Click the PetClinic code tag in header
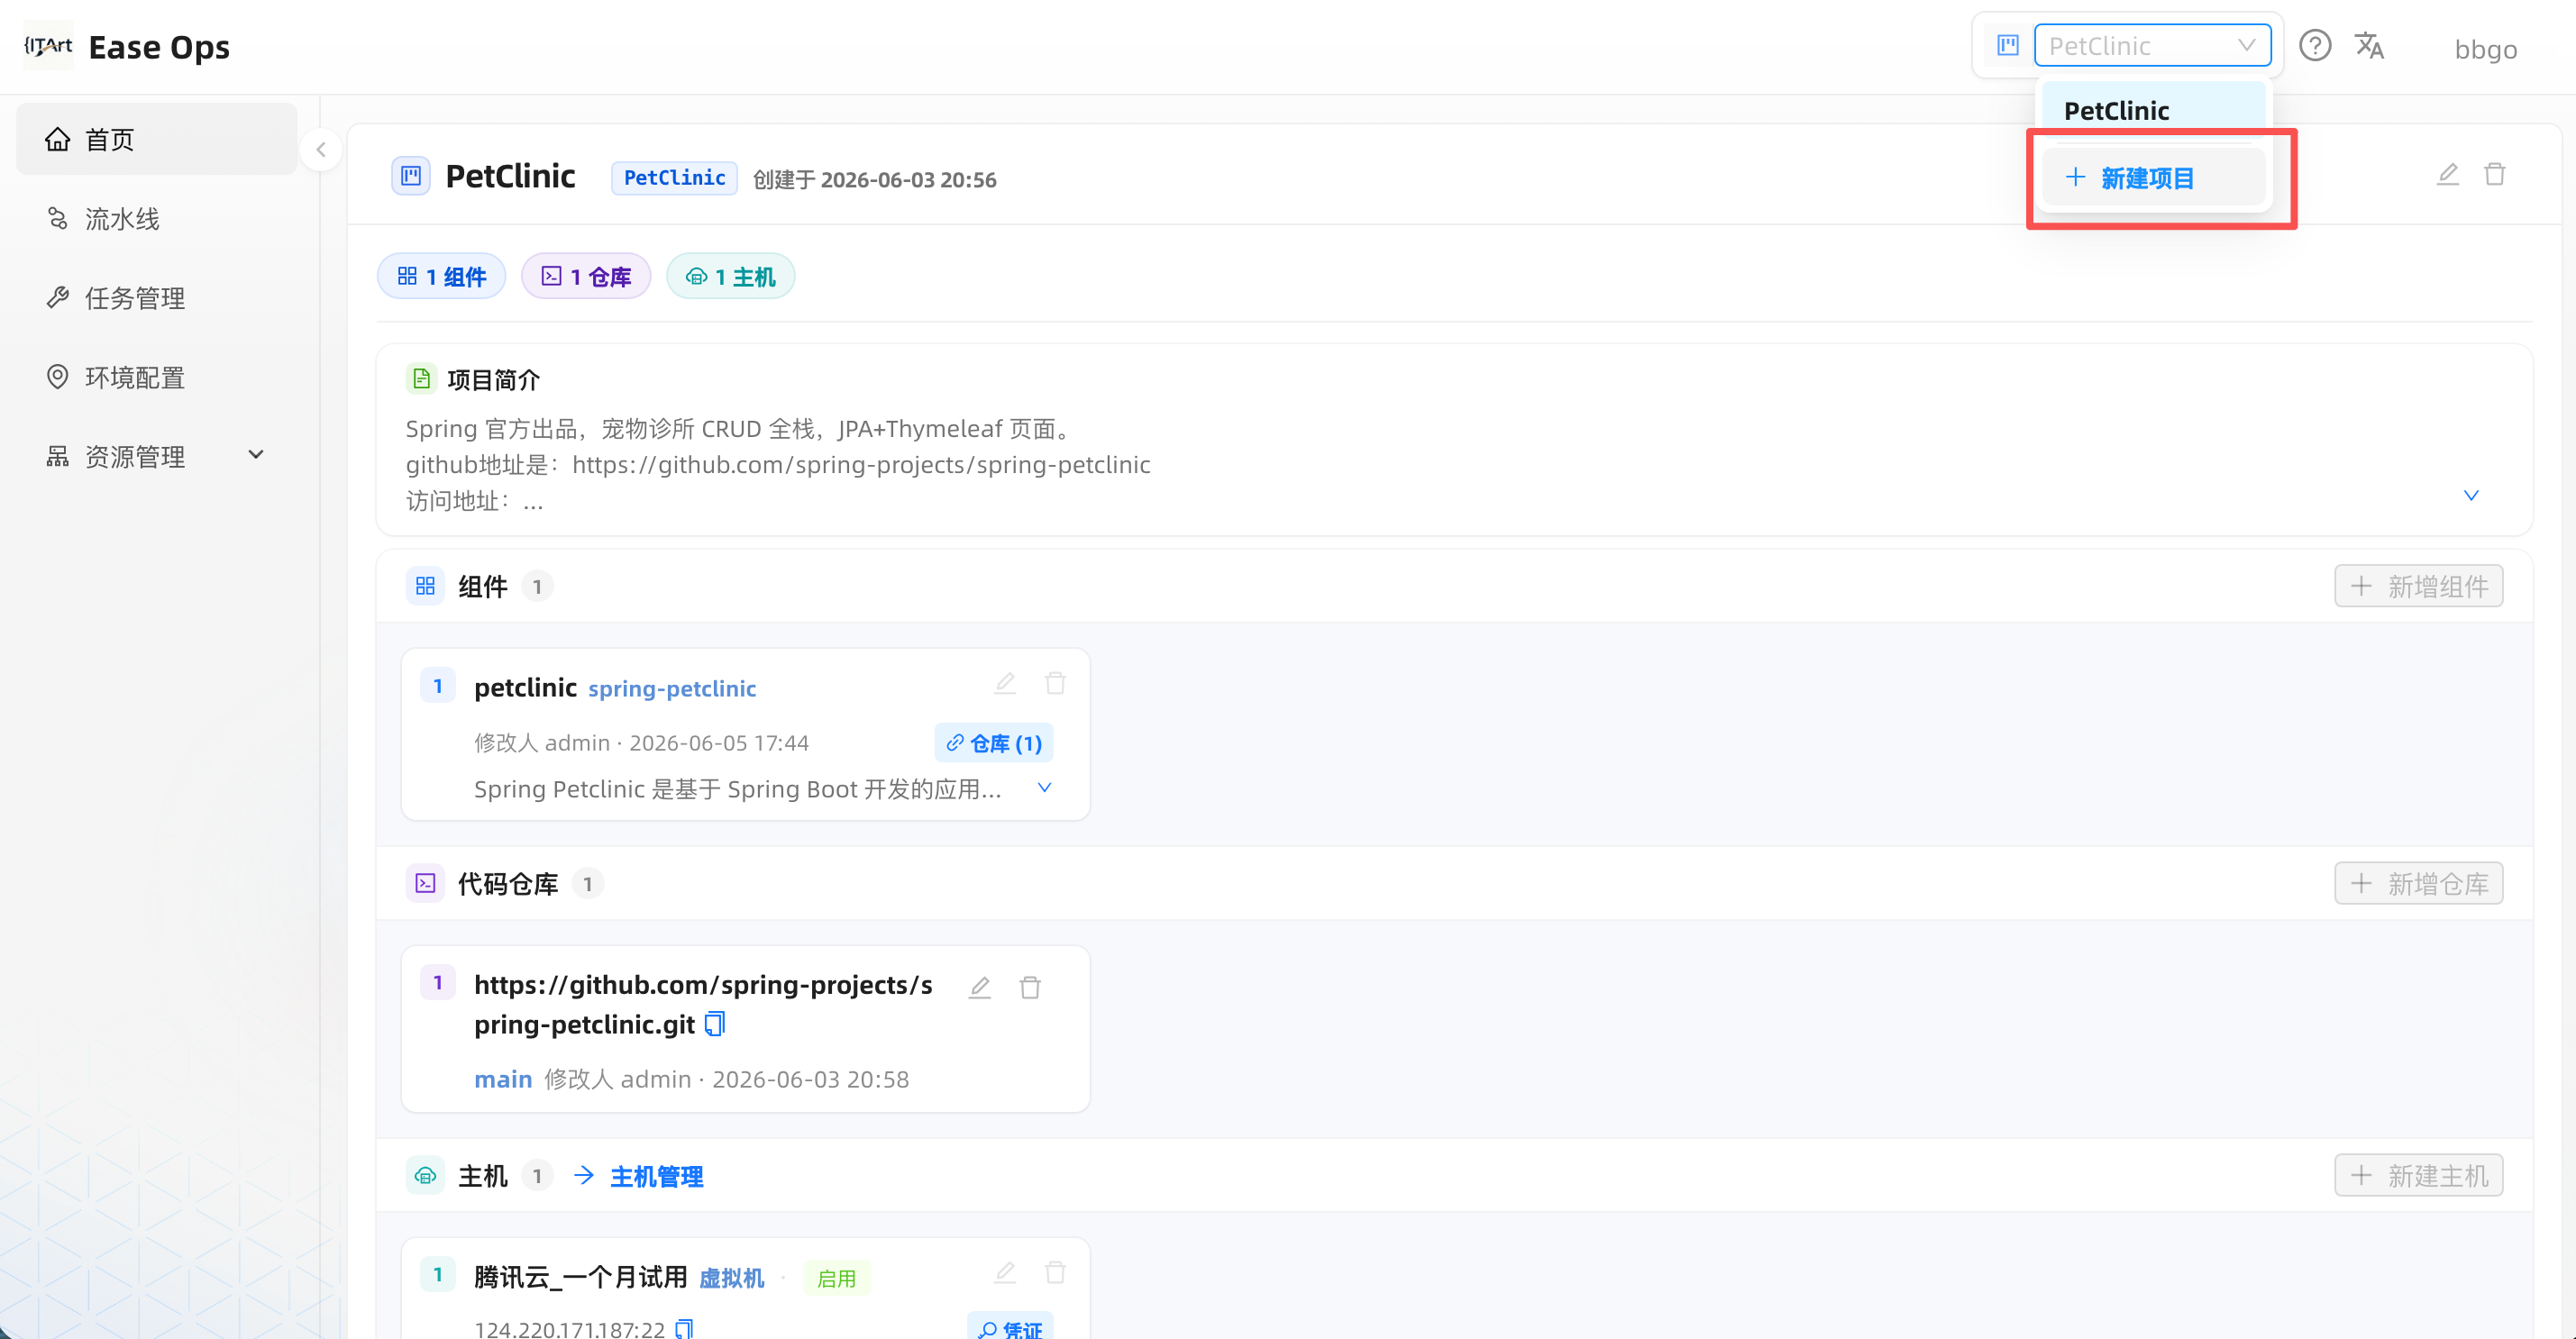The height and width of the screenshot is (1339, 2576). [x=675, y=178]
